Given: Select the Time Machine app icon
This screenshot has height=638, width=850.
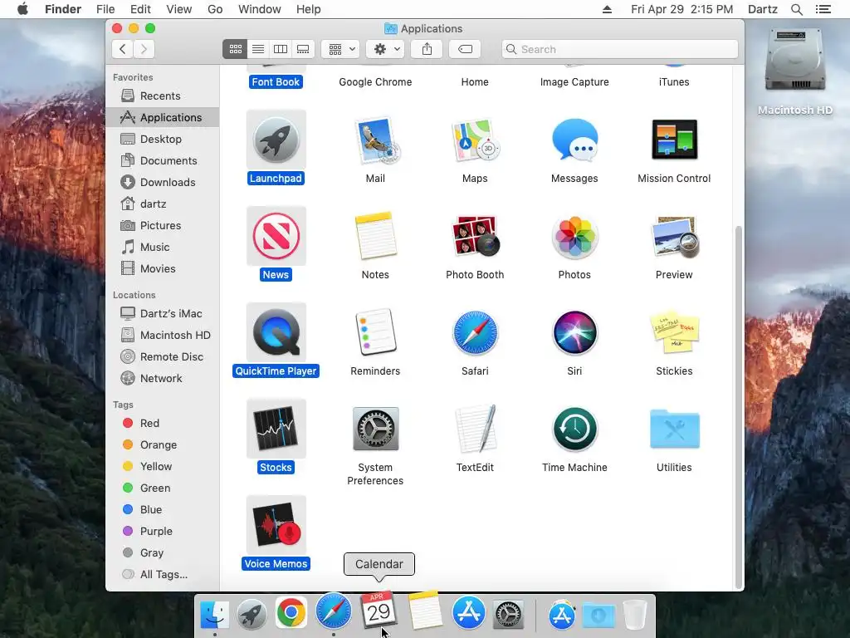Looking at the screenshot, I should pyautogui.click(x=574, y=429).
